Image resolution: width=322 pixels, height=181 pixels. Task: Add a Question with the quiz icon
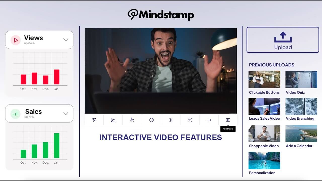[x=151, y=120]
